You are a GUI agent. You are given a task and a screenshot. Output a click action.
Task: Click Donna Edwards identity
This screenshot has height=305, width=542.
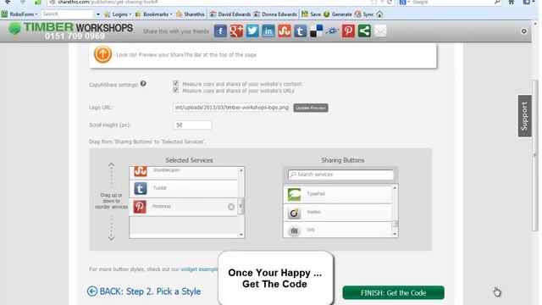tap(275, 14)
